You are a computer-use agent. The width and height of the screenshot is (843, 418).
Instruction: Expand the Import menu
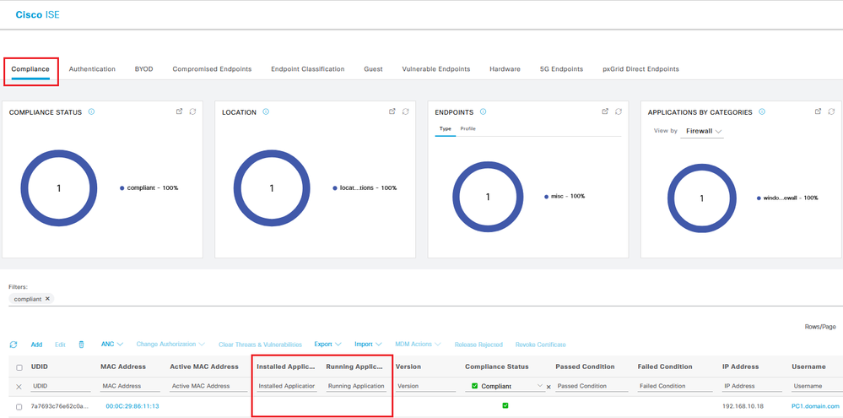[x=368, y=344]
